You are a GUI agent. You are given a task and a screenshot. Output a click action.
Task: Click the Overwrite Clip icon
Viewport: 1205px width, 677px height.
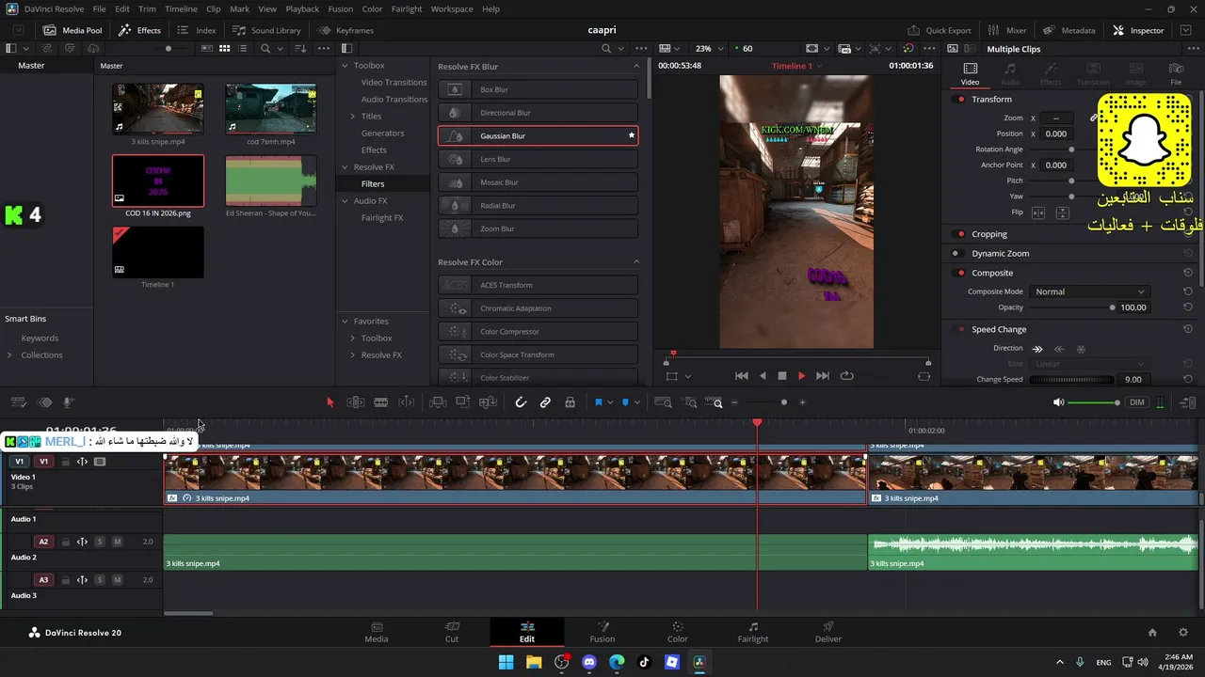pyautogui.click(x=462, y=402)
